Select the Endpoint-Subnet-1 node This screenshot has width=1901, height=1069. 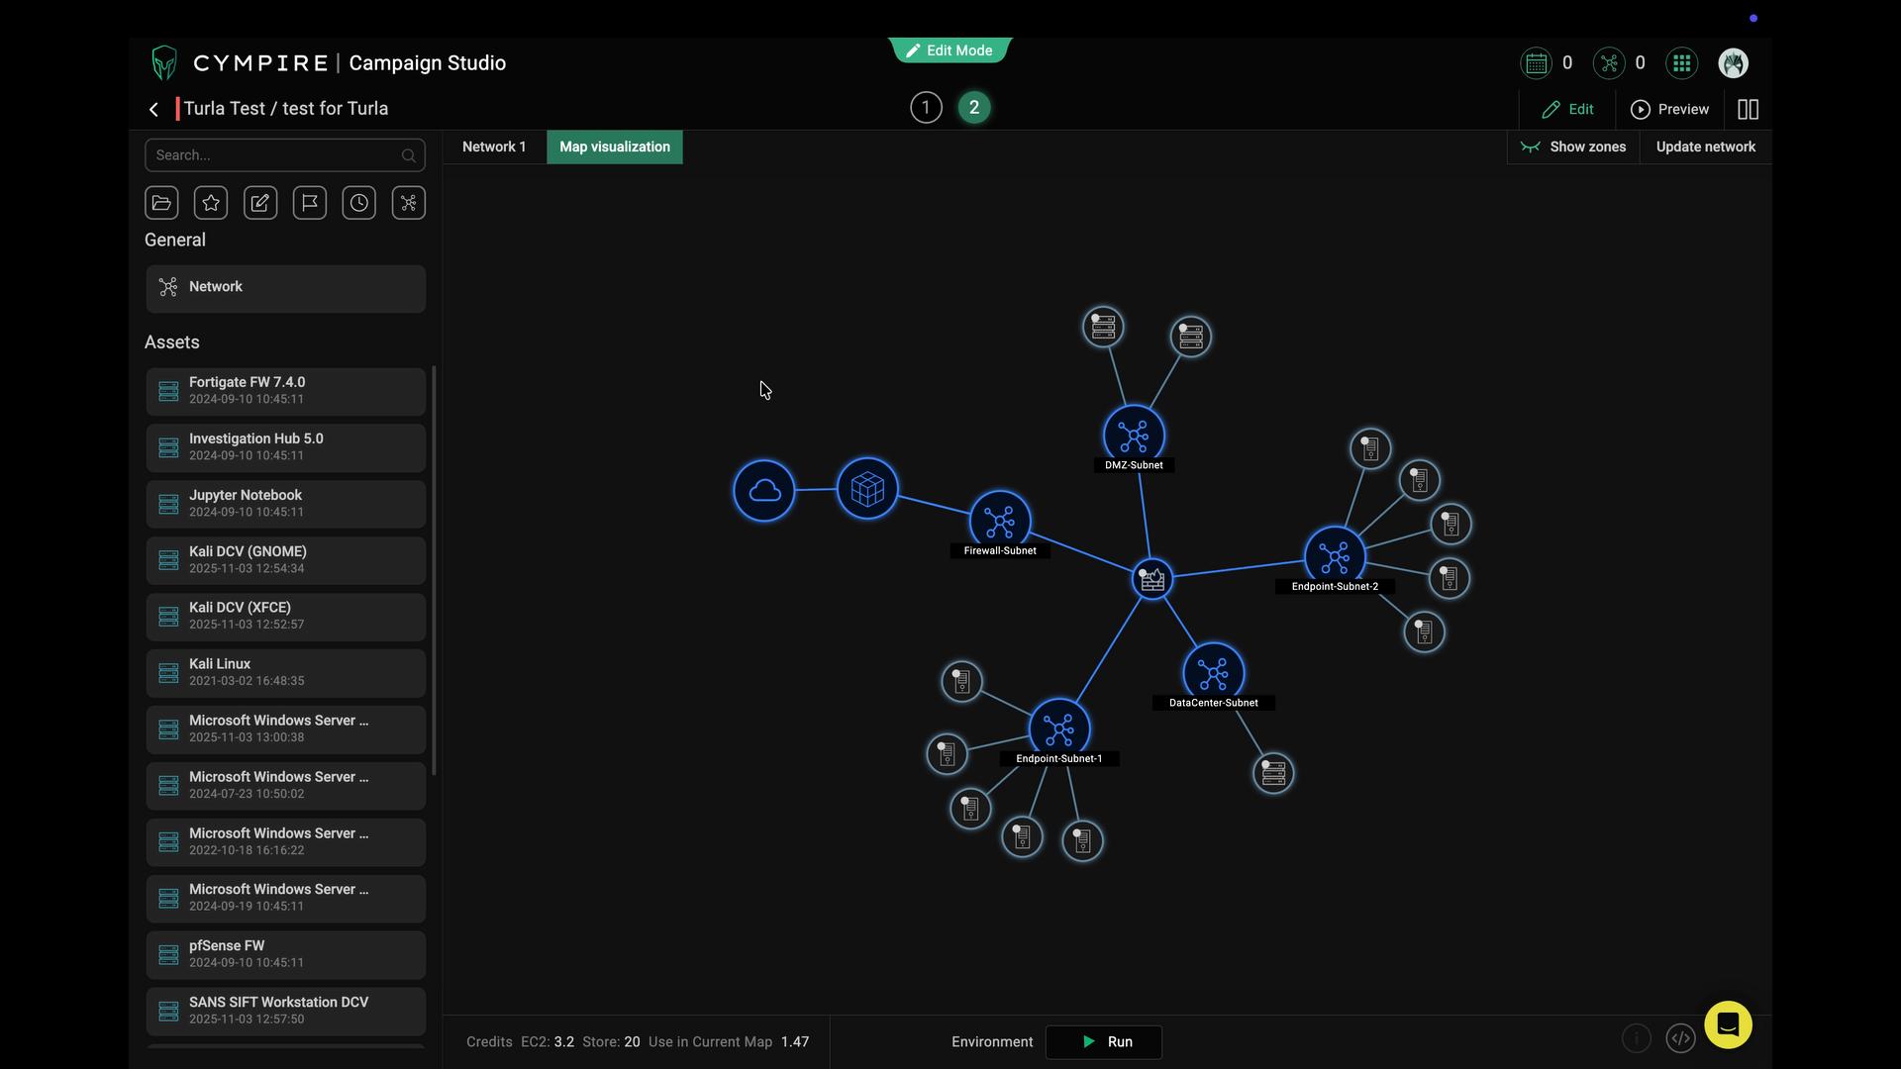[1059, 729]
